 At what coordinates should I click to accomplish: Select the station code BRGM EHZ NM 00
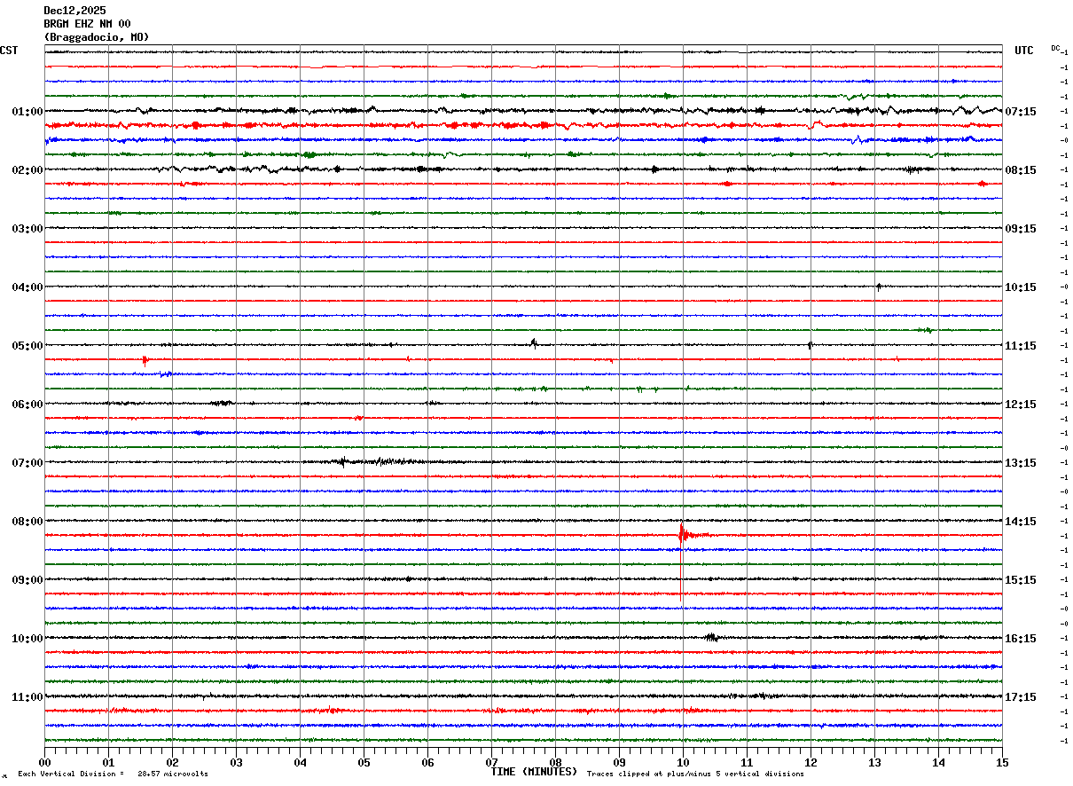tap(87, 24)
